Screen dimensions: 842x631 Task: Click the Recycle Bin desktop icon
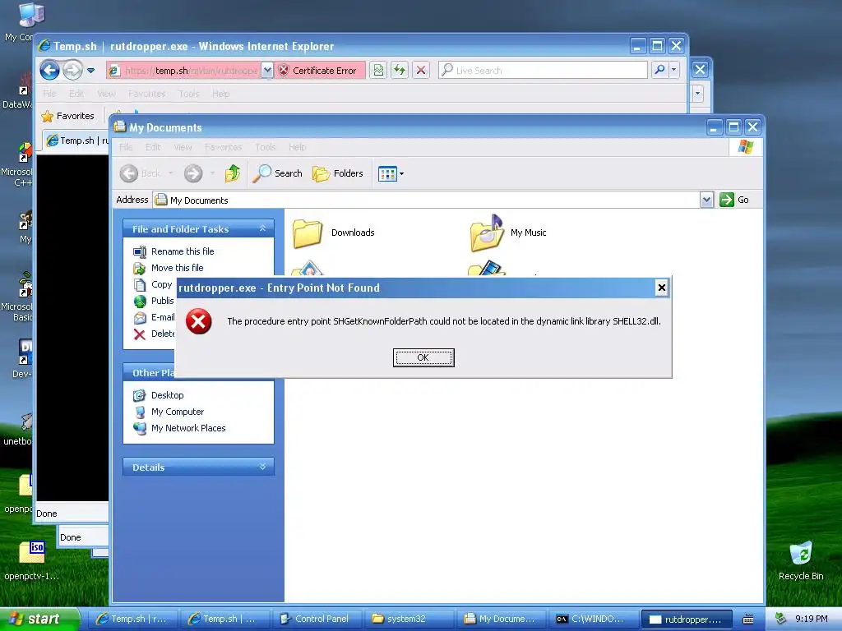click(x=801, y=560)
